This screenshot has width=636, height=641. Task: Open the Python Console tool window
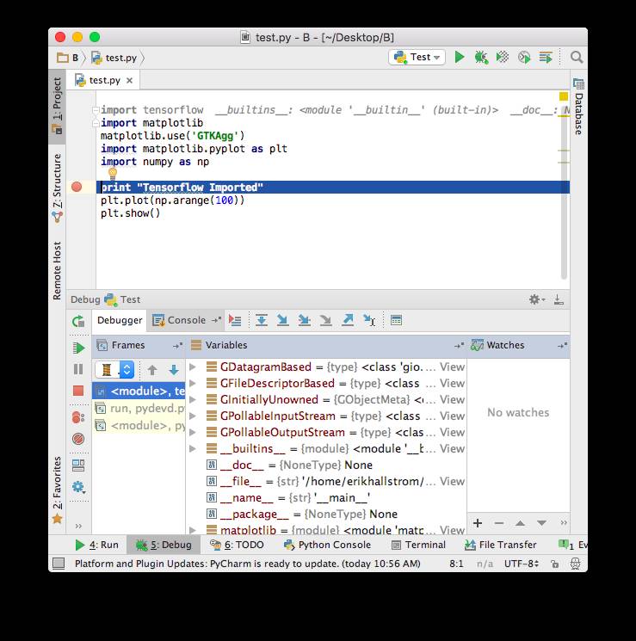(328, 545)
